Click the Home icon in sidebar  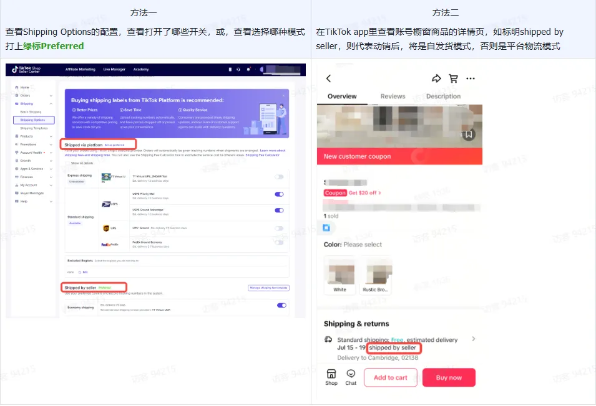click(x=17, y=87)
